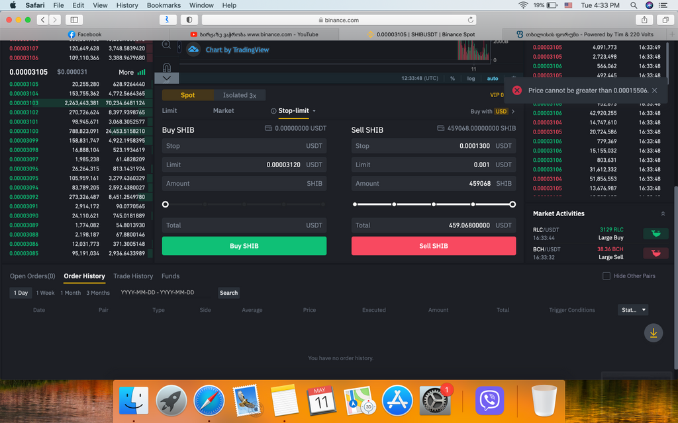Image resolution: width=678 pixels, height=423 pixels.
Task: Click the Safari sidebar toggle icon
Action: [x=74, y=19]
